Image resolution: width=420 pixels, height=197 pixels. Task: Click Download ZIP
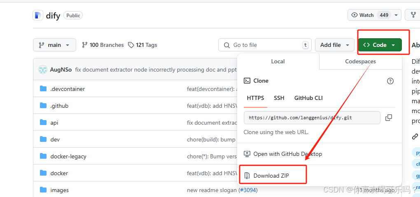271,176
